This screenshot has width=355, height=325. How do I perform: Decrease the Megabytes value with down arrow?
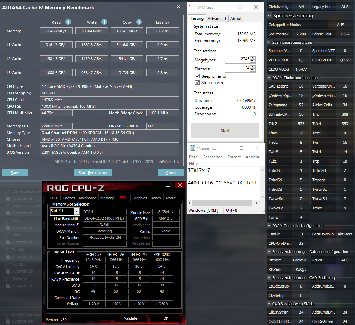253,61
